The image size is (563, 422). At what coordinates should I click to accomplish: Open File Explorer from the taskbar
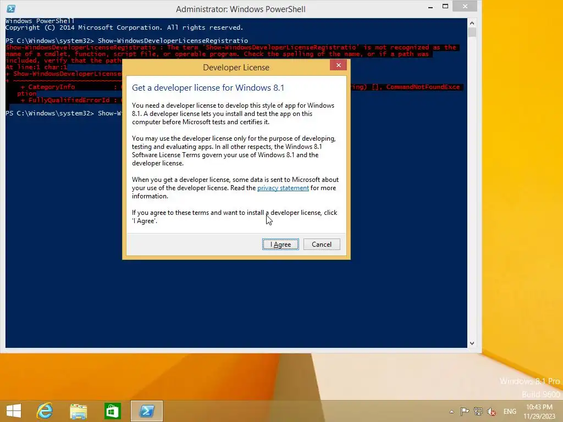[x=78, y=411]
